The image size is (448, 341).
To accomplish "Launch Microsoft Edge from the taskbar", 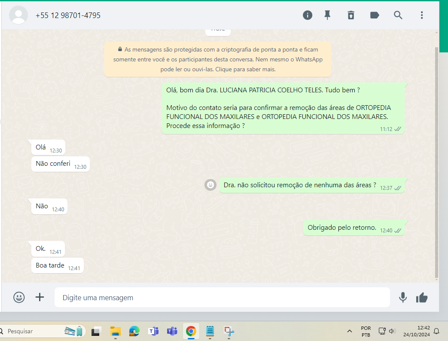I will [134, 331].
